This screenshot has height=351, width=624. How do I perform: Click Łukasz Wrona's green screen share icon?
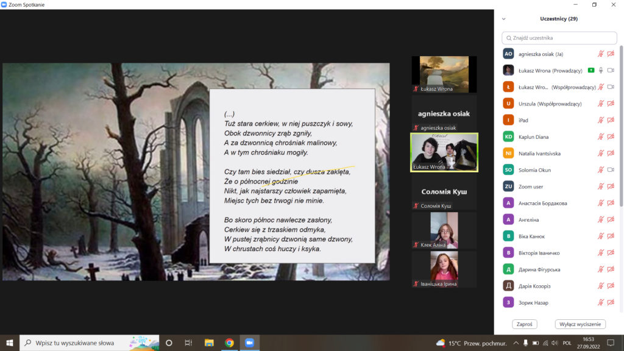pos(590,71)
